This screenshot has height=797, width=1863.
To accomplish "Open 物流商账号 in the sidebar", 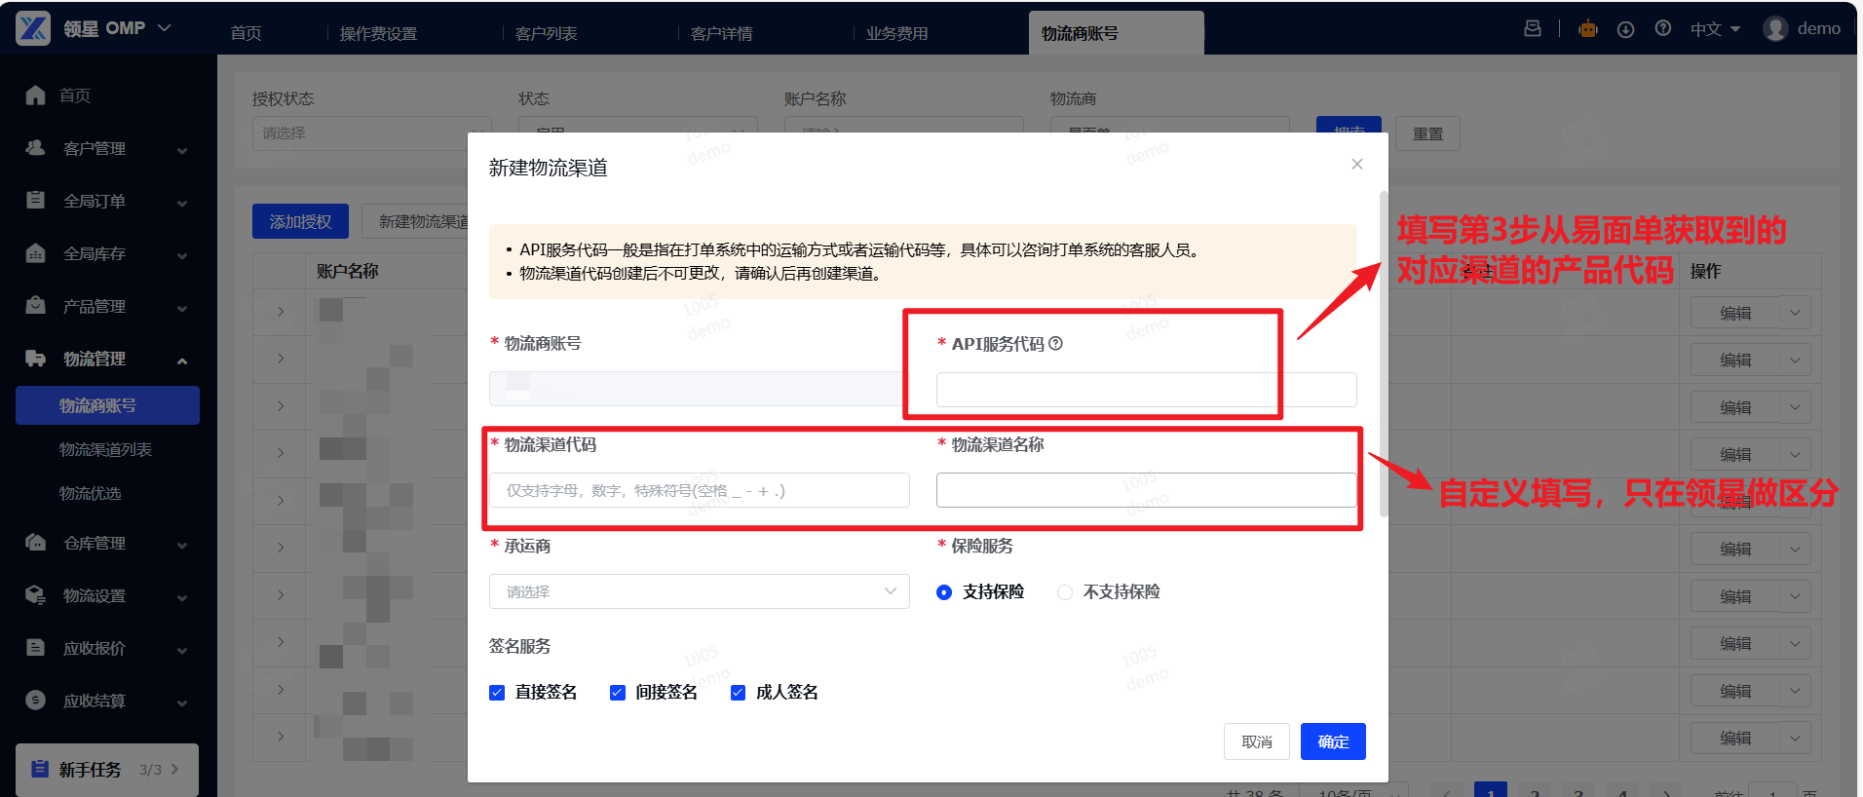I will coord(107,405).
